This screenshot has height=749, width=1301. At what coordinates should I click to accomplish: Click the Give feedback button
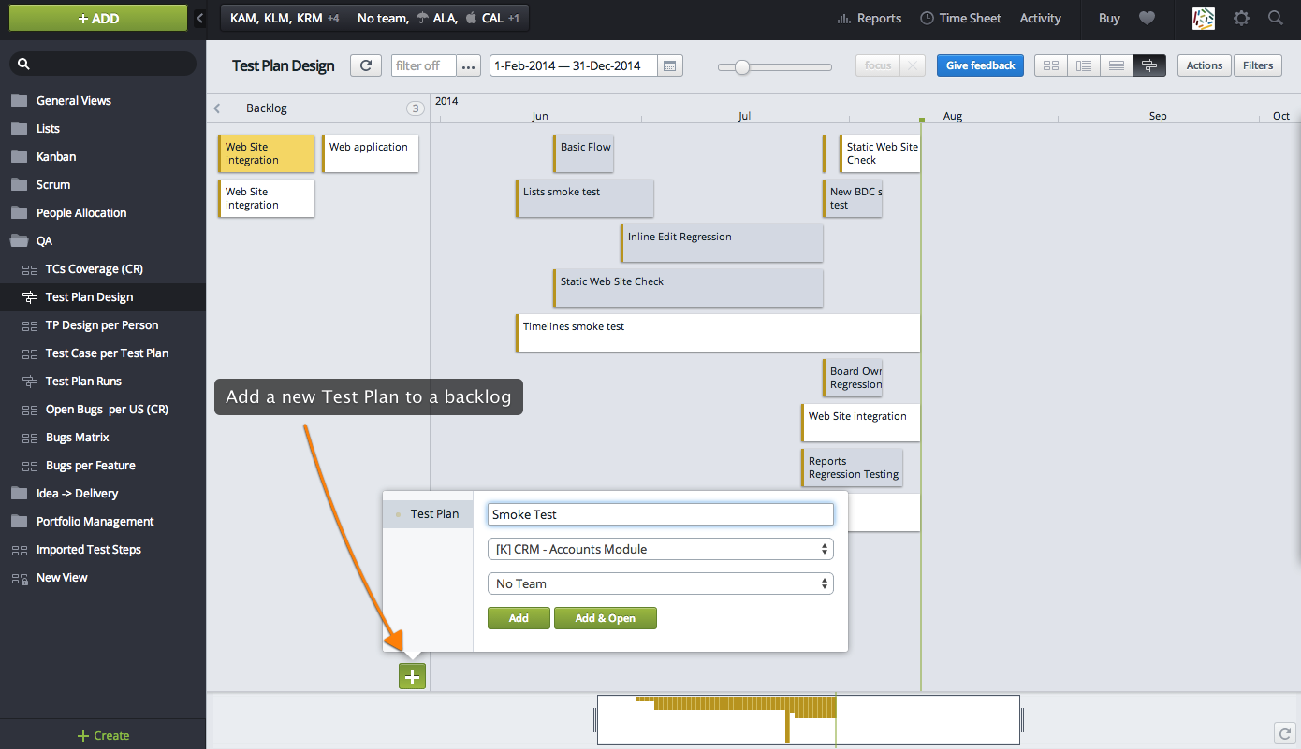tap(980, 65)
